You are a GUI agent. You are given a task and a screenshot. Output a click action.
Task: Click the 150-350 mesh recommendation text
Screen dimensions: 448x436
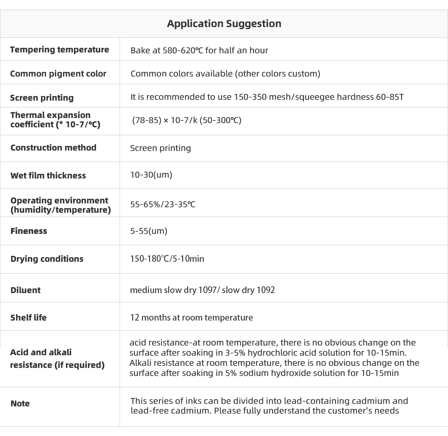click(x=267, y=97)
